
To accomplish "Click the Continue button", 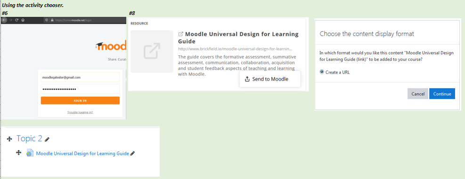I will pyautogui.click(x=442, y=94).
